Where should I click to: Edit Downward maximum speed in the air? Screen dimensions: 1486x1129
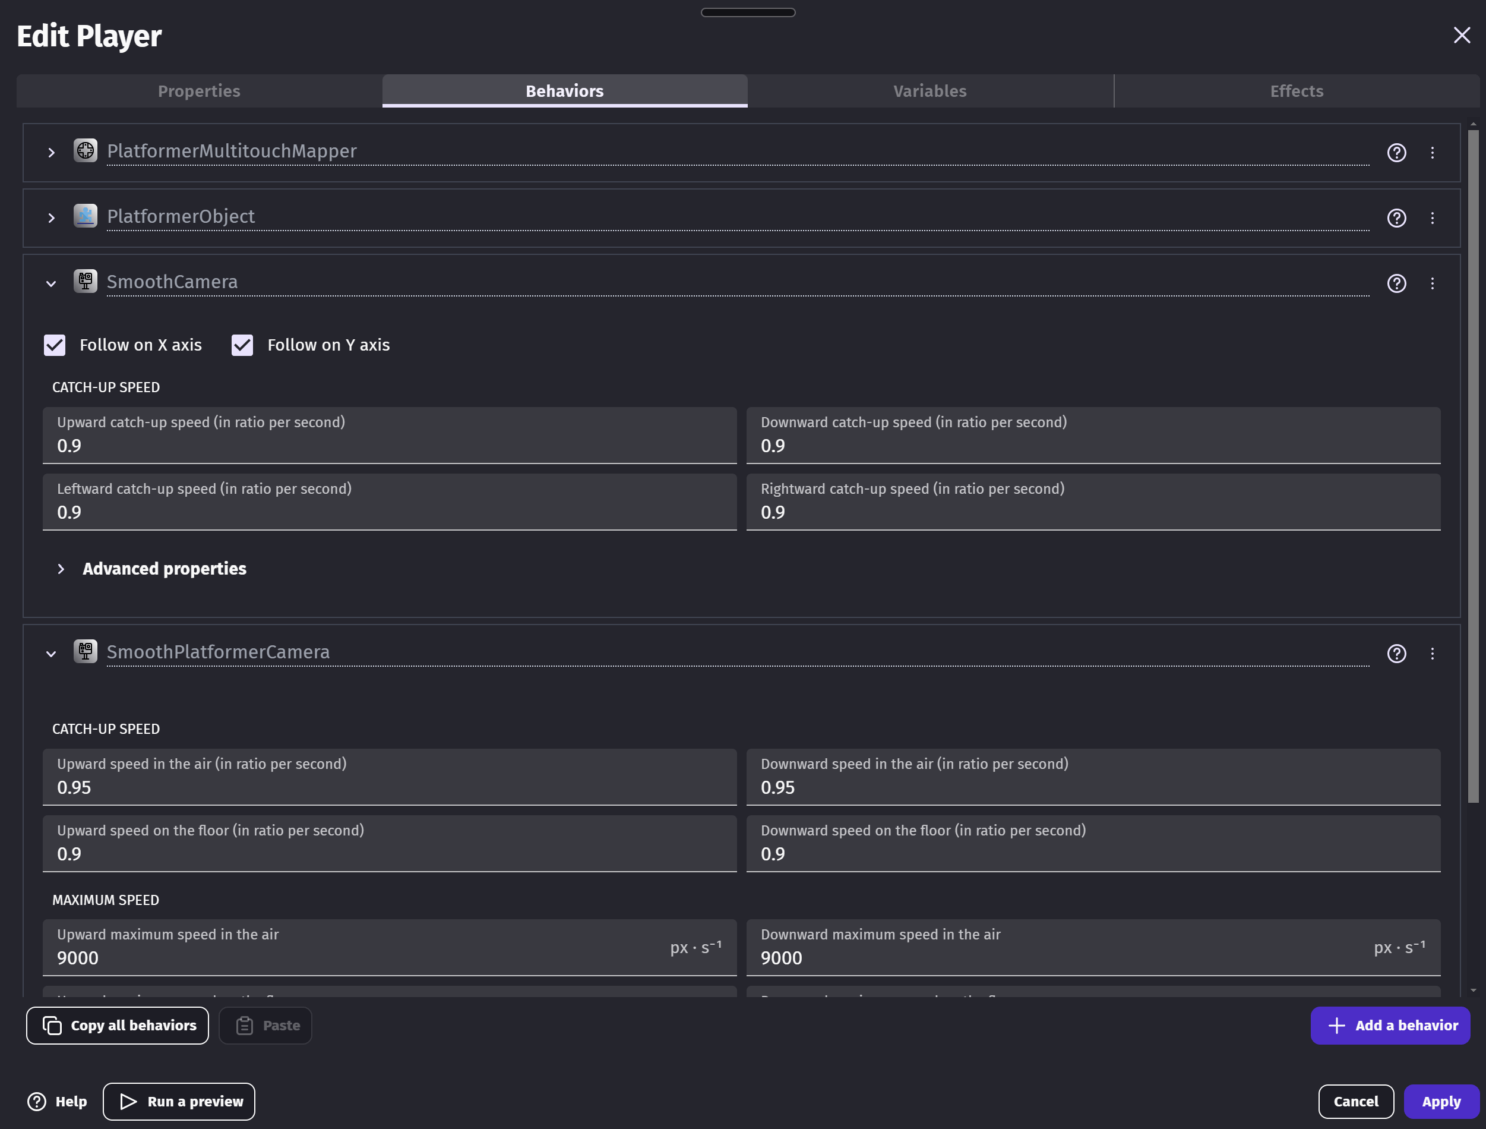click(x=1093, y=947)
